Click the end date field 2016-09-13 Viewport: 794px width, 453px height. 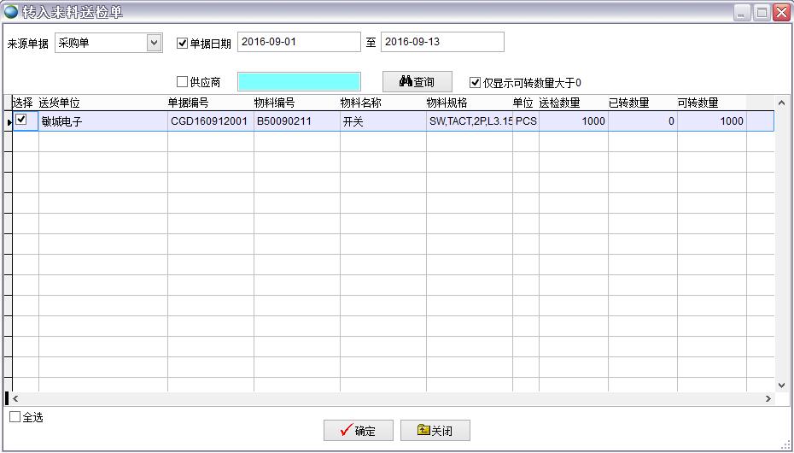point(442,42)
